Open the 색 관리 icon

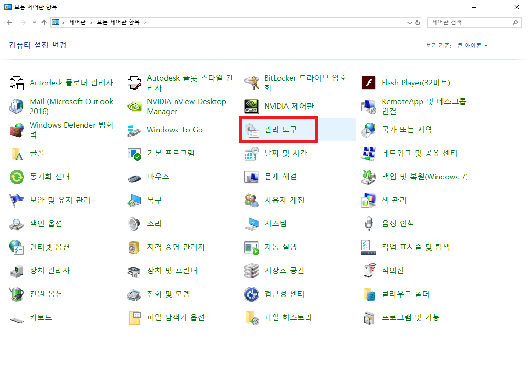pos(369,200)
